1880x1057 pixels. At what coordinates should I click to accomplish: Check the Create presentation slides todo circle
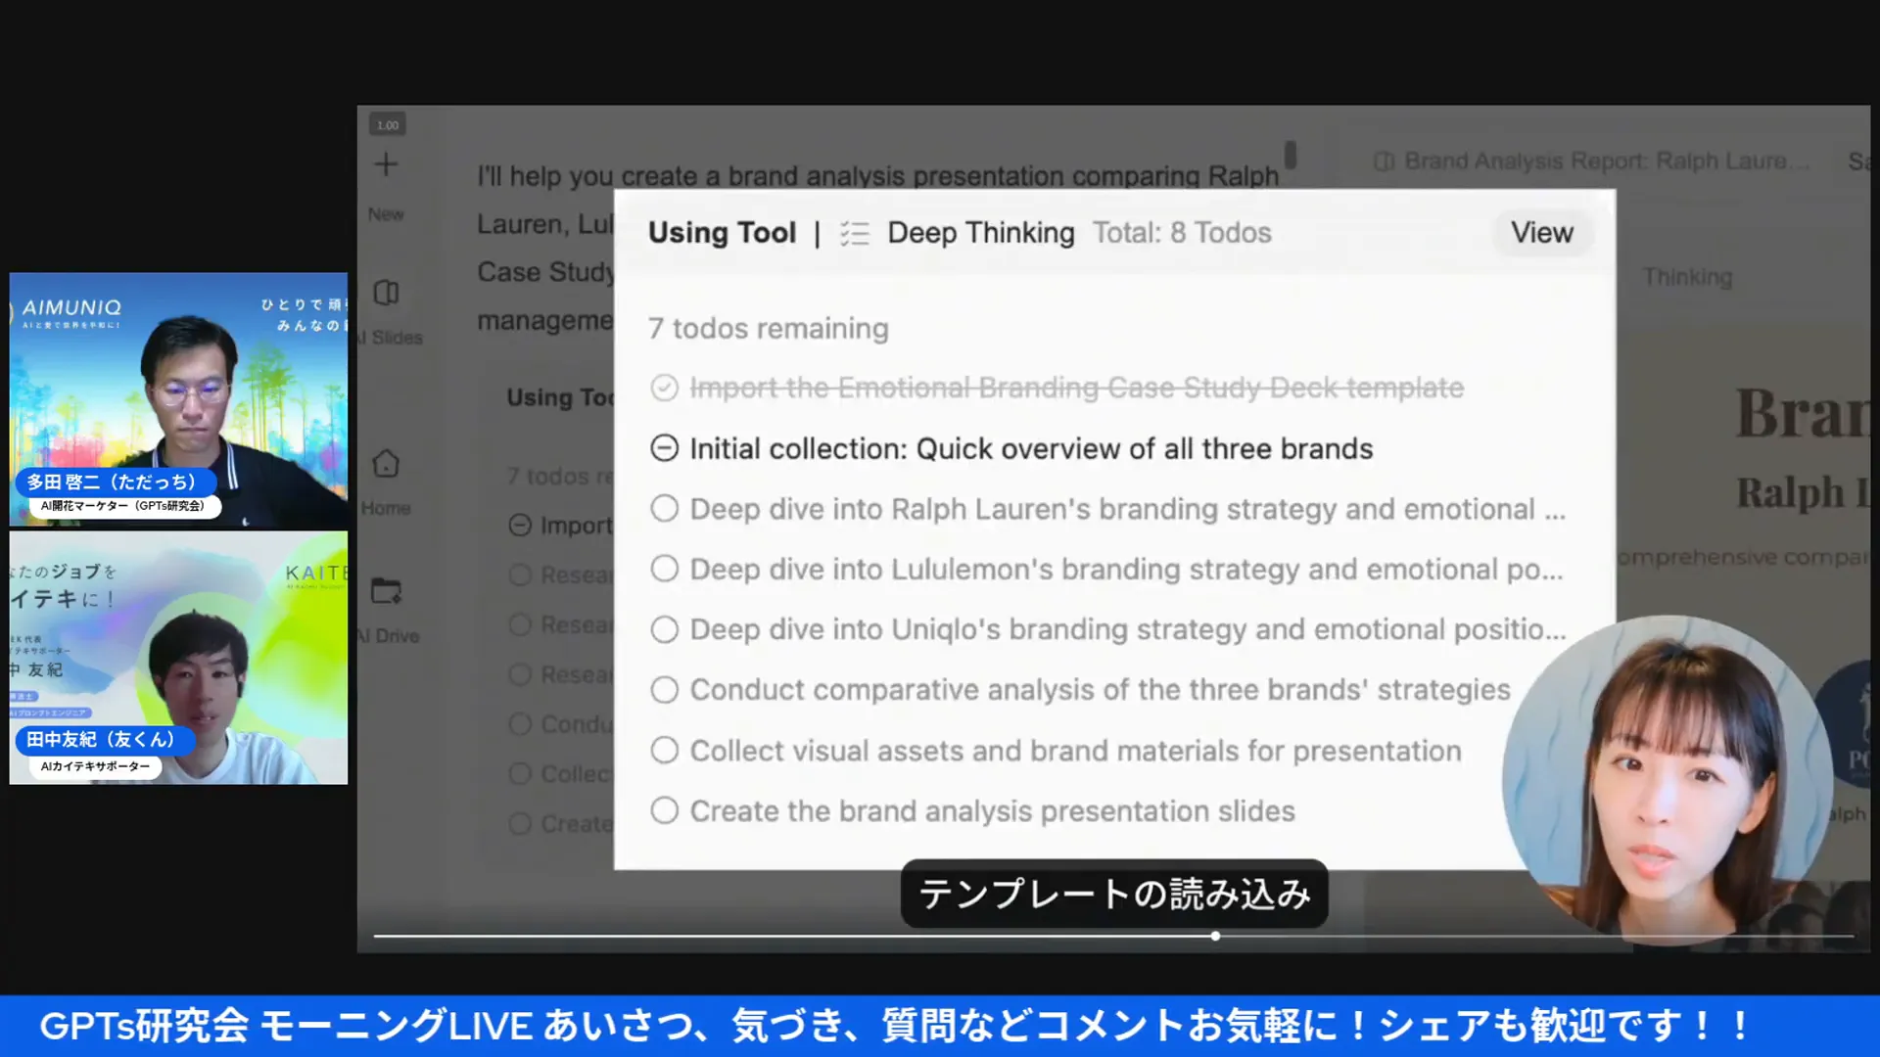(x=664, y=810)
